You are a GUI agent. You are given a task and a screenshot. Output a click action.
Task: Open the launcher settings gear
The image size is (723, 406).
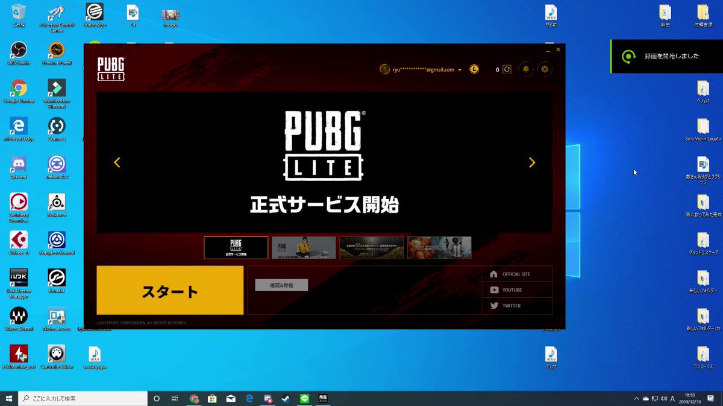pyautogui.click(x=545, y=69)
